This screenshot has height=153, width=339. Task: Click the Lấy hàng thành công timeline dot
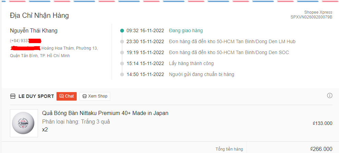(x=122, y=64)
